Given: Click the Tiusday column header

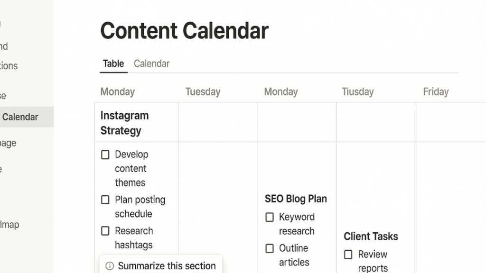Looking at the screenshot, I should 358,91.
